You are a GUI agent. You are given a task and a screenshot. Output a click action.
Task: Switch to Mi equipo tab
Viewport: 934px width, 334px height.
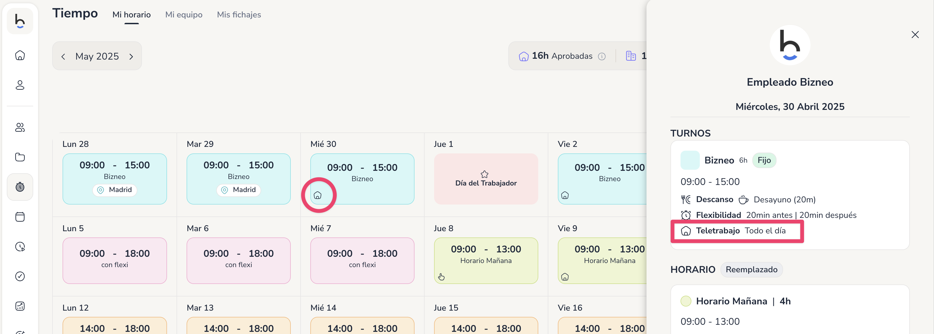(x=184, y=14)
